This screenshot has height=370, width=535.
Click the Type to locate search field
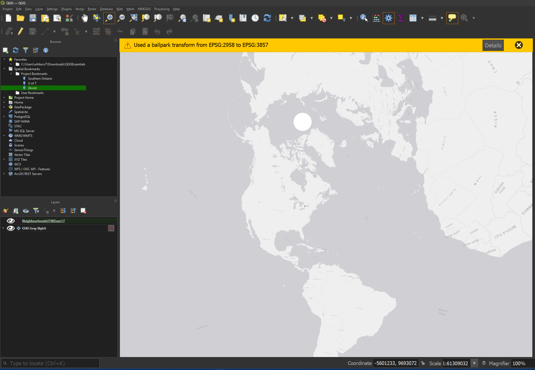(50, 363)
